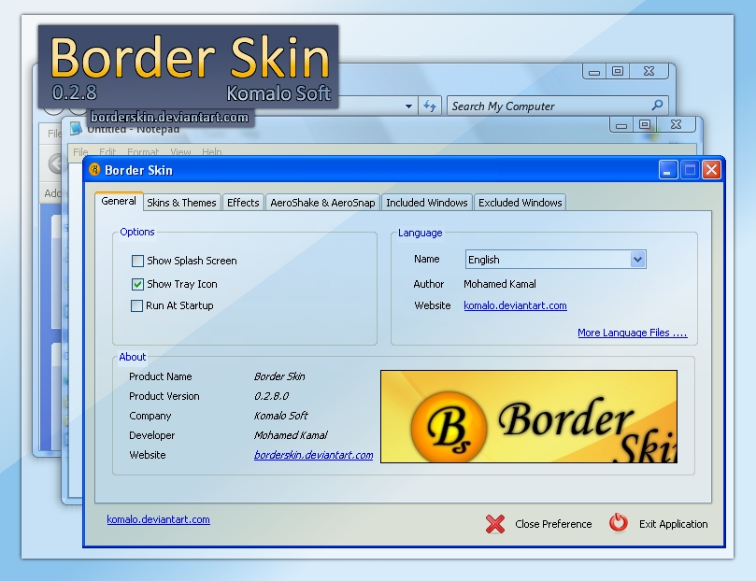Image resolution: width=756 pixels, height=581 pixels.
Task: Open the address bar dropdown arrow
Action: point(407,106)
